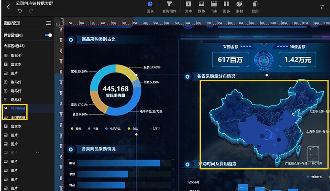Select the 指标卡 layer item
The height and width of the screenshot is (191, 330).
click(x=16, y=55)
